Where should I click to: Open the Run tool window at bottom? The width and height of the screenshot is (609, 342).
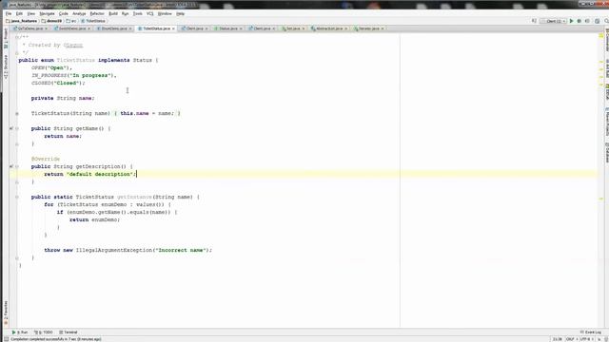coord(20,332)
